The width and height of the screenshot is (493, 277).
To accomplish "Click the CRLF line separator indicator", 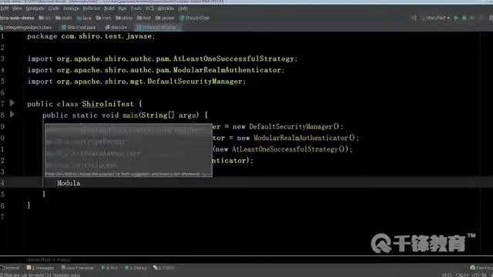I will (461, 275).
